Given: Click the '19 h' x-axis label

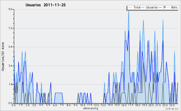Looking at the screenshot, I should pos(144,105).
